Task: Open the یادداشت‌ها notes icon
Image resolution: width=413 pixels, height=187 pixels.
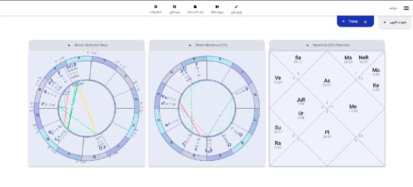Action: (195, 7)
